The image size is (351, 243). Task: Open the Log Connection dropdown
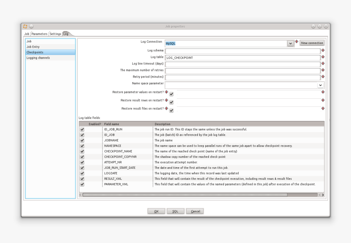coord(290,43)
